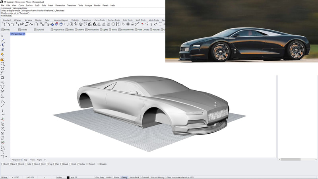Toggle Gumball in the status bar

tap(145, 177)
